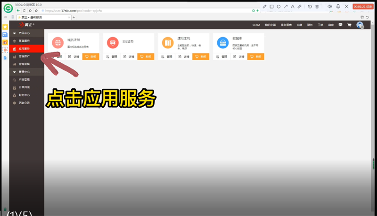Click the 域名注册 globe icon
Viewport: 377px width, 216px height.
point(57,43)
